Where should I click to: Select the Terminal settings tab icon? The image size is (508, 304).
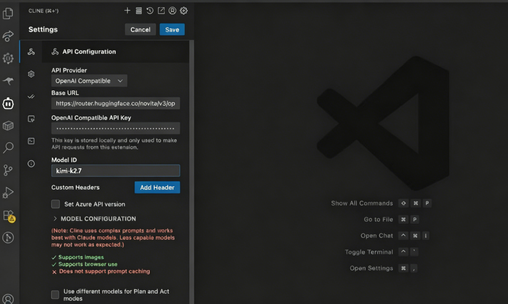pos(31,141)
